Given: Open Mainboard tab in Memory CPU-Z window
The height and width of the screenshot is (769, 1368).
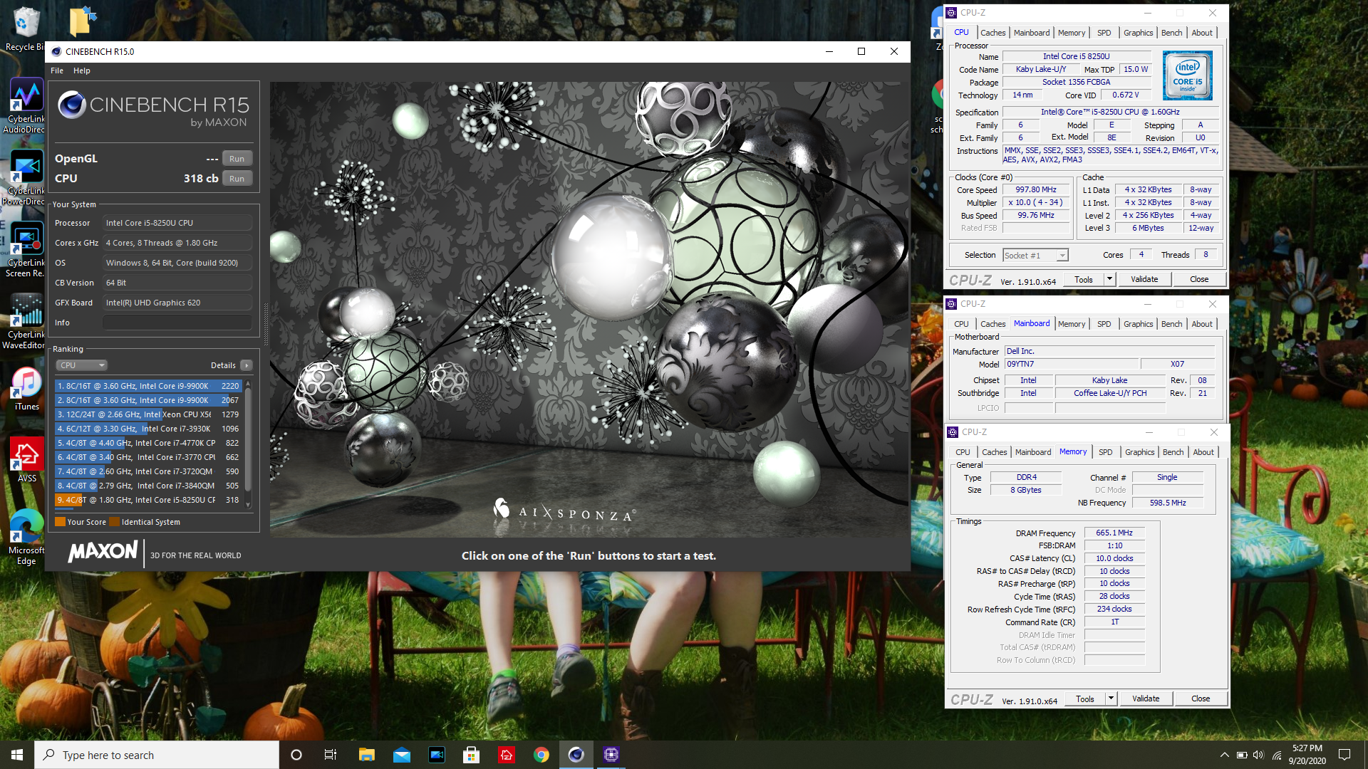Looking at the screenshot, I should [1033, 452].
